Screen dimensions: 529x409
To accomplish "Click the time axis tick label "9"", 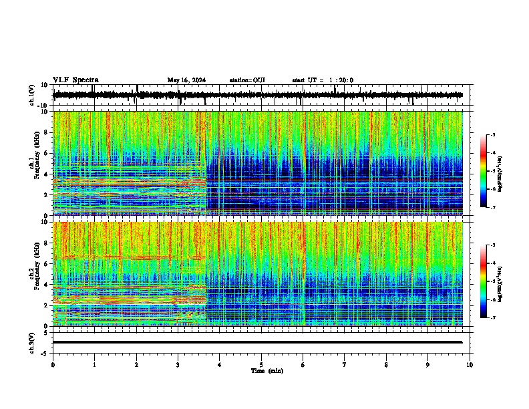I will coord(427,365).
